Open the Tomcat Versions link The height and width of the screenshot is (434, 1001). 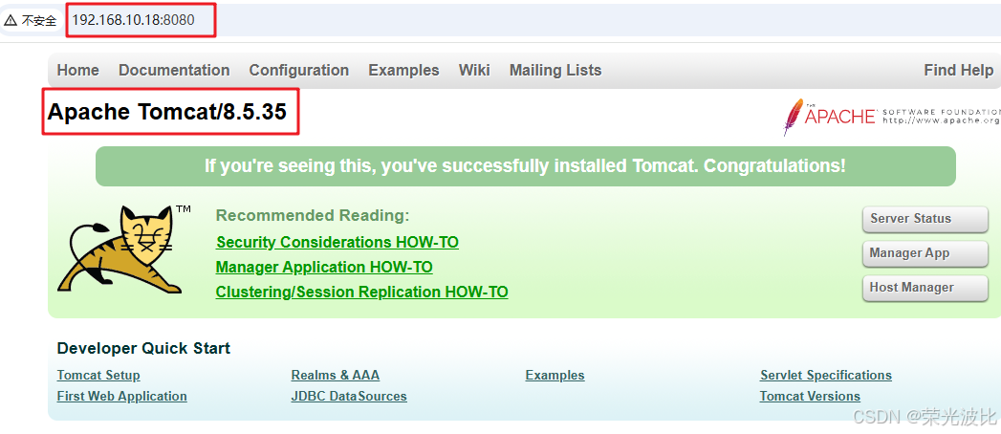pos(810,397)
